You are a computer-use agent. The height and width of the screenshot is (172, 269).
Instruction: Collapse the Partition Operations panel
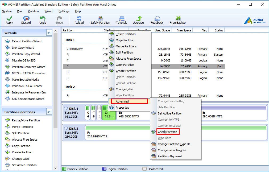tap(49, 112)
